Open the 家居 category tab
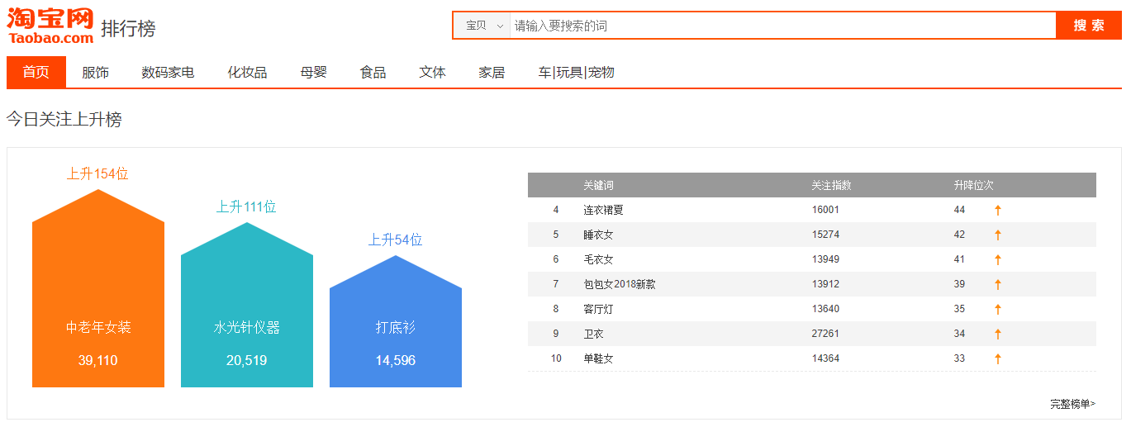 [492, 72]
